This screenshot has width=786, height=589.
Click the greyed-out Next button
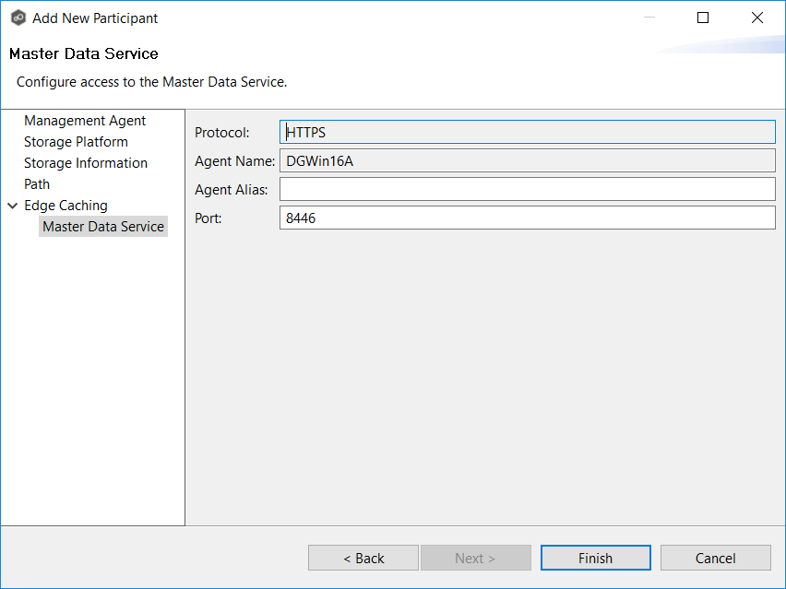click(475, 558)
